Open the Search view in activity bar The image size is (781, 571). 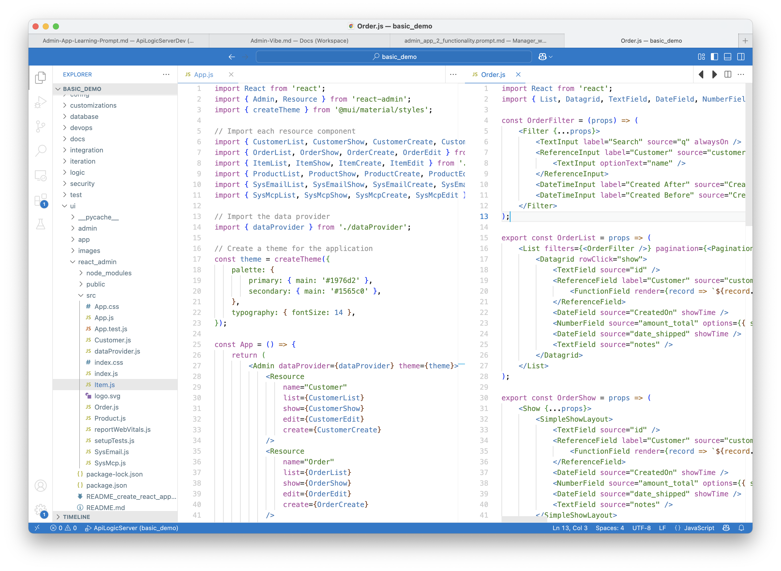40,151
